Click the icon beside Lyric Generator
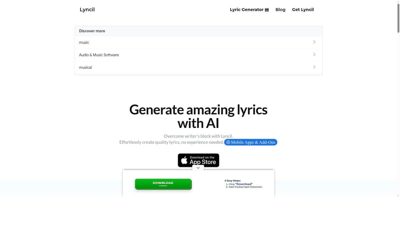Image resolution: width=400 pixels, height=225 pixels. pos(267,10)
